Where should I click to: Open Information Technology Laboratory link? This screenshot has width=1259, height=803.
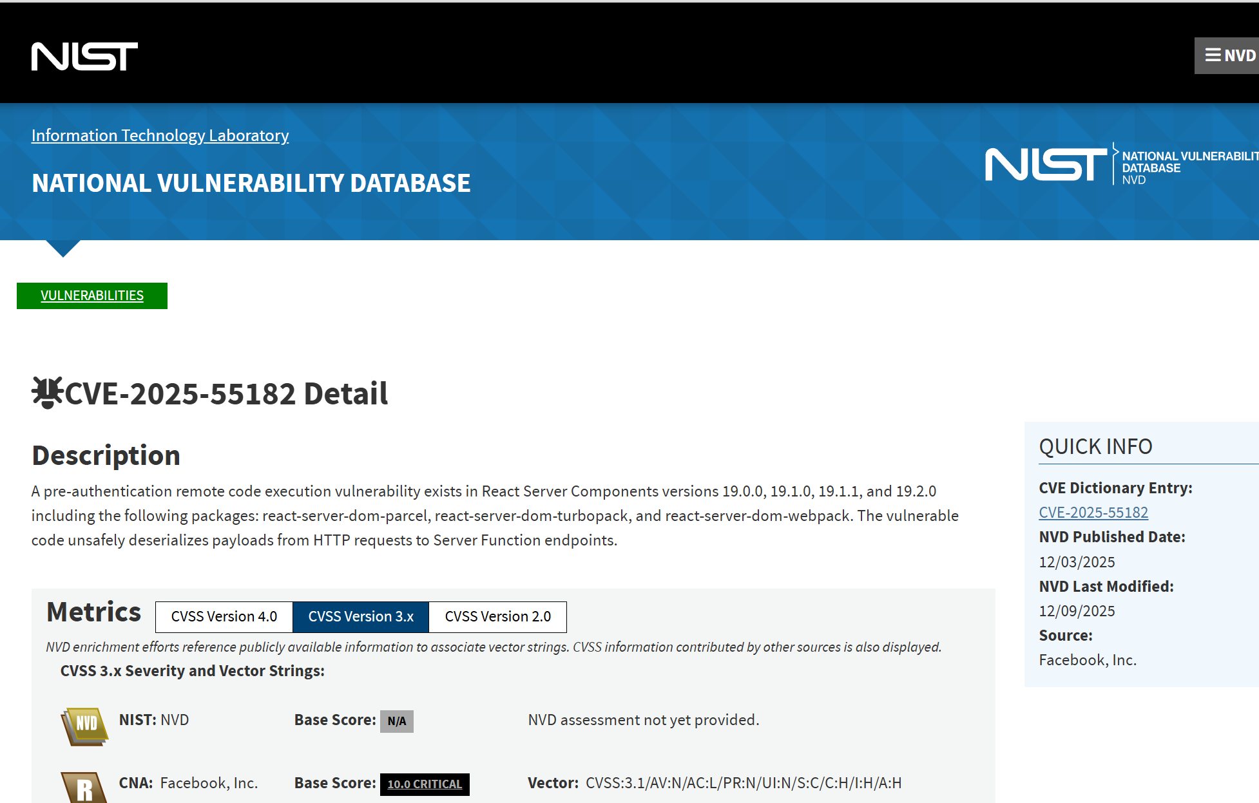point(160,135)
